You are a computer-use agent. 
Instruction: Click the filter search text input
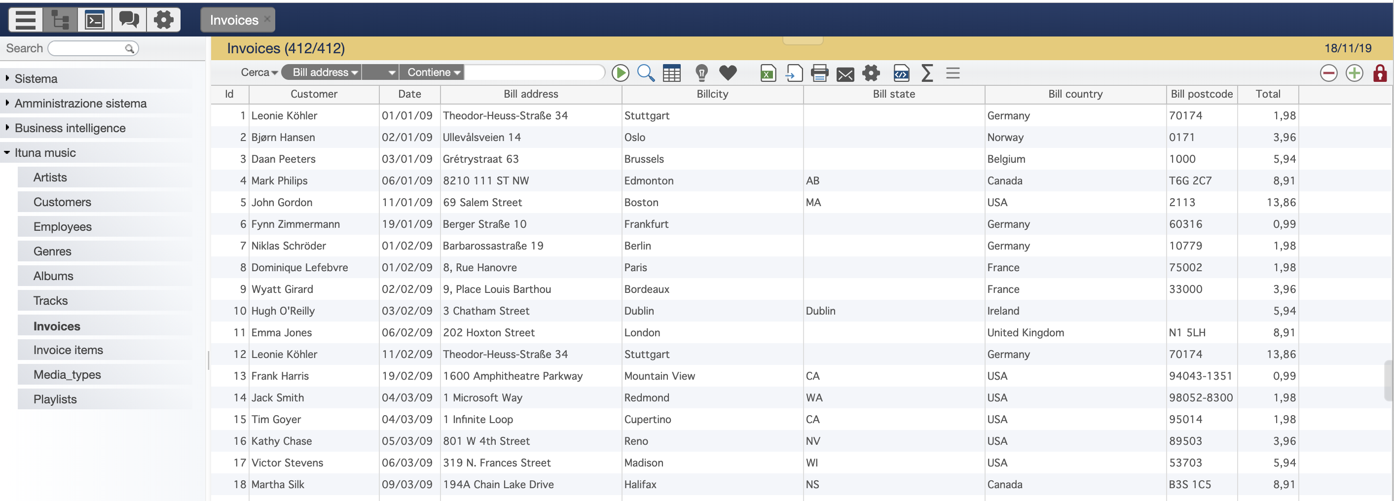pos(534,72)
